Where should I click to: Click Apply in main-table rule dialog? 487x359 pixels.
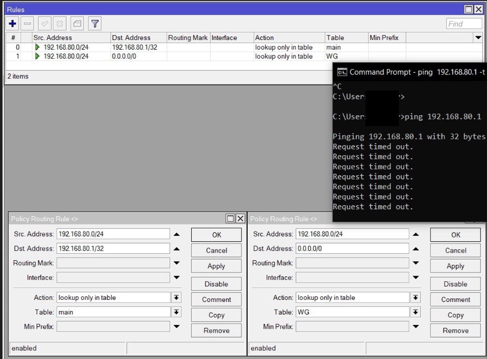(x=216, y=266)
